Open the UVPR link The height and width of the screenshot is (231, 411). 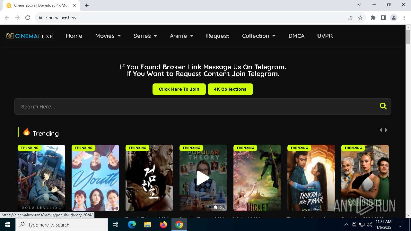coord(325,36)
